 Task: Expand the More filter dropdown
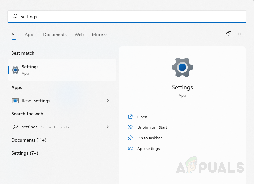(100, 34)
